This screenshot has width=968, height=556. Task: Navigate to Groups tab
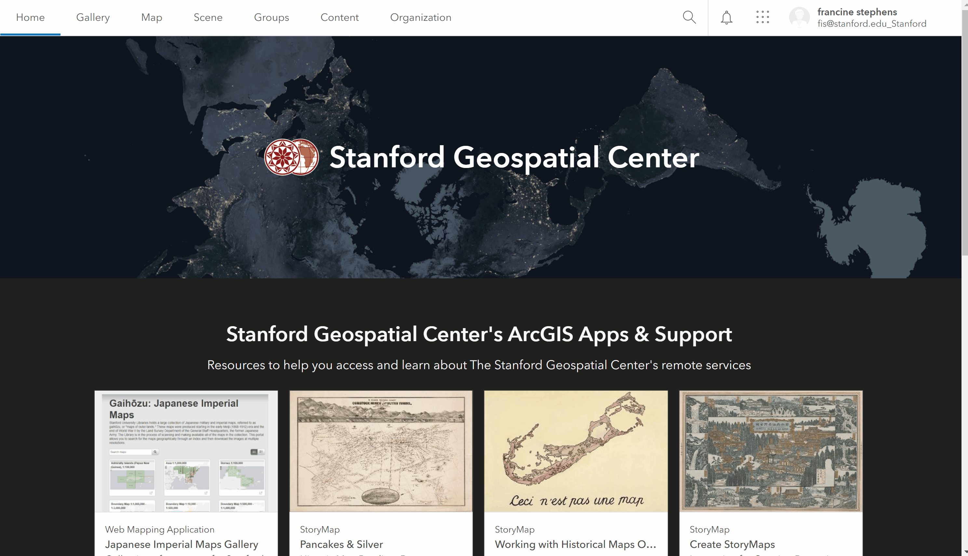[271, 17]
